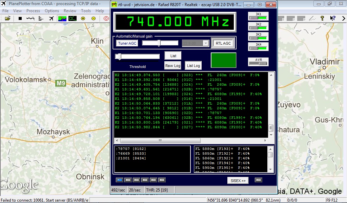Click the green signal indicator box
347x203 pixels.
[224, 60]
